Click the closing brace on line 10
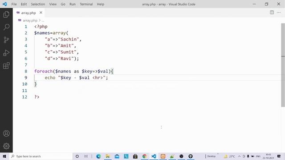 (x=36, y=84)
